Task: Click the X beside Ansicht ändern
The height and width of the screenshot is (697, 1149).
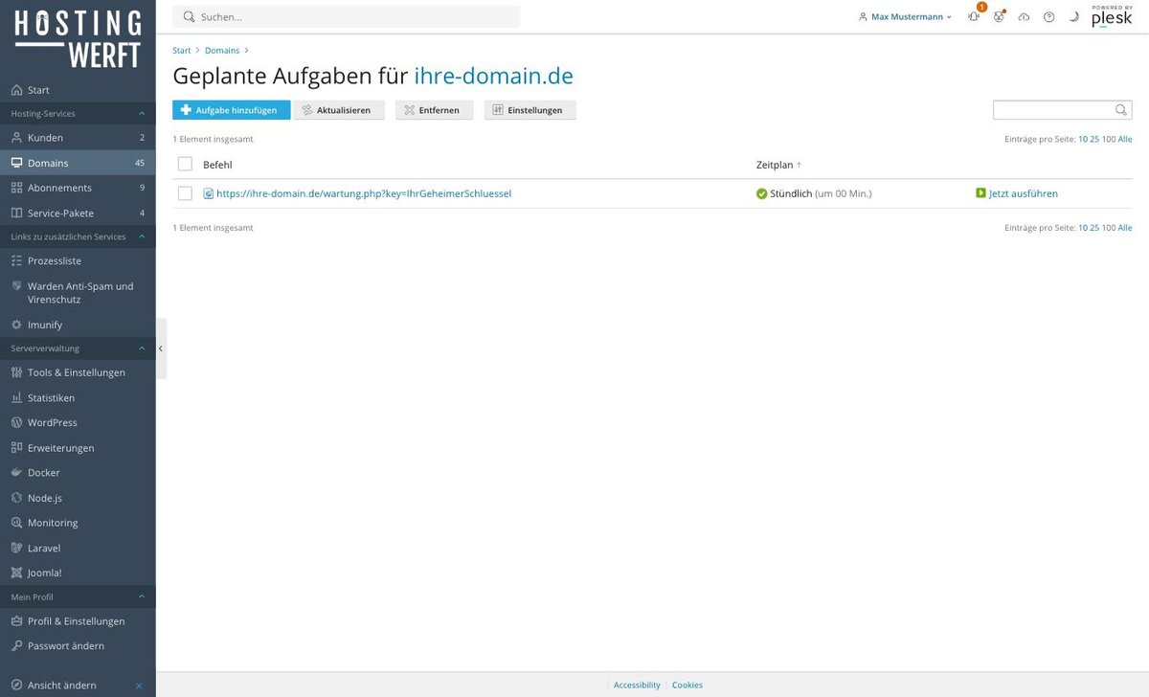Action: pos(139,686)
